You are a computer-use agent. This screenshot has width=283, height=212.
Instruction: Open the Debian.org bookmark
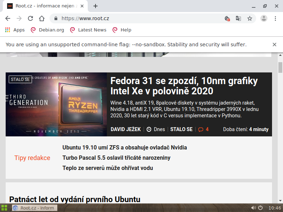point(47,30)
